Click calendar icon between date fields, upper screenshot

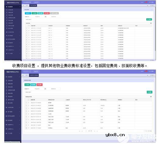45,16
